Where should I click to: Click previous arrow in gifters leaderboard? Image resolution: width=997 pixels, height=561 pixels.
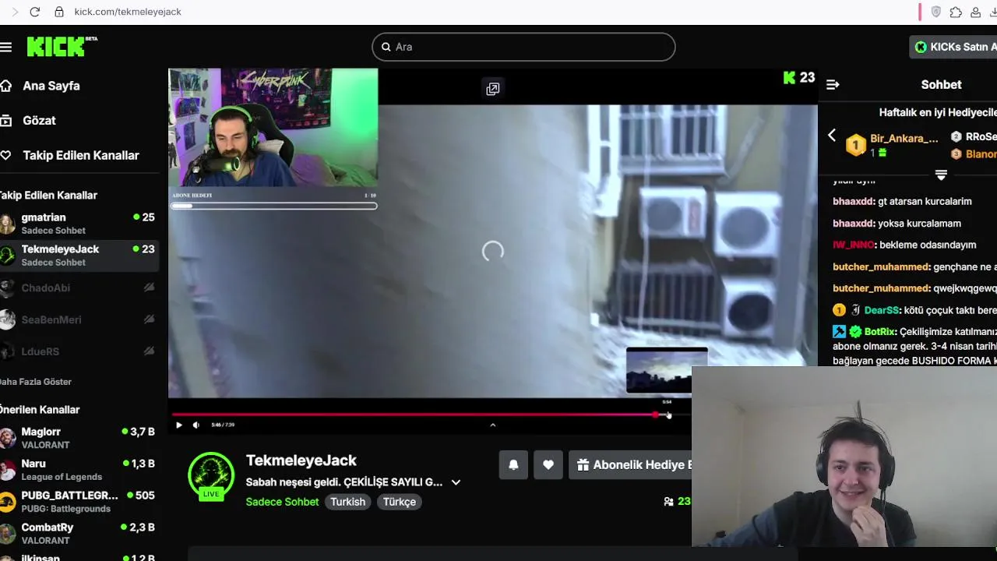[832, 136]
